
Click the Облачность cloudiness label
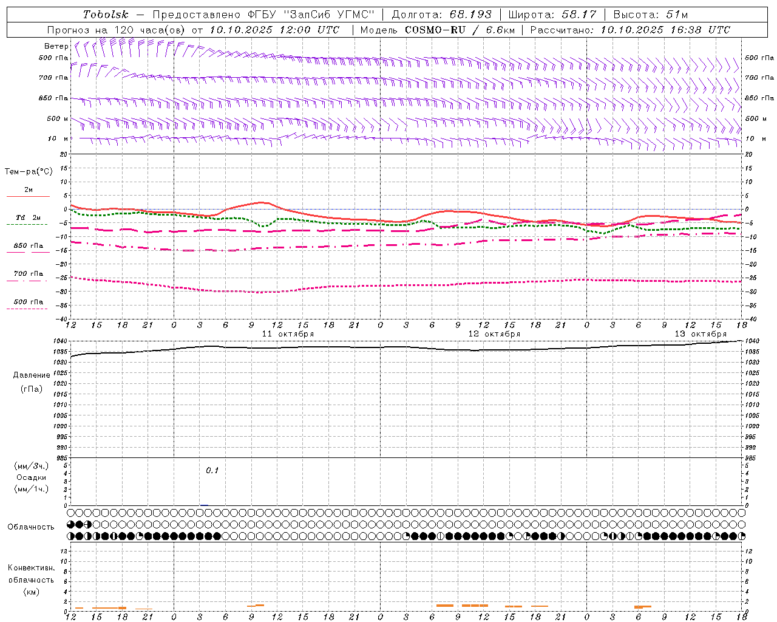click(31, 527)
